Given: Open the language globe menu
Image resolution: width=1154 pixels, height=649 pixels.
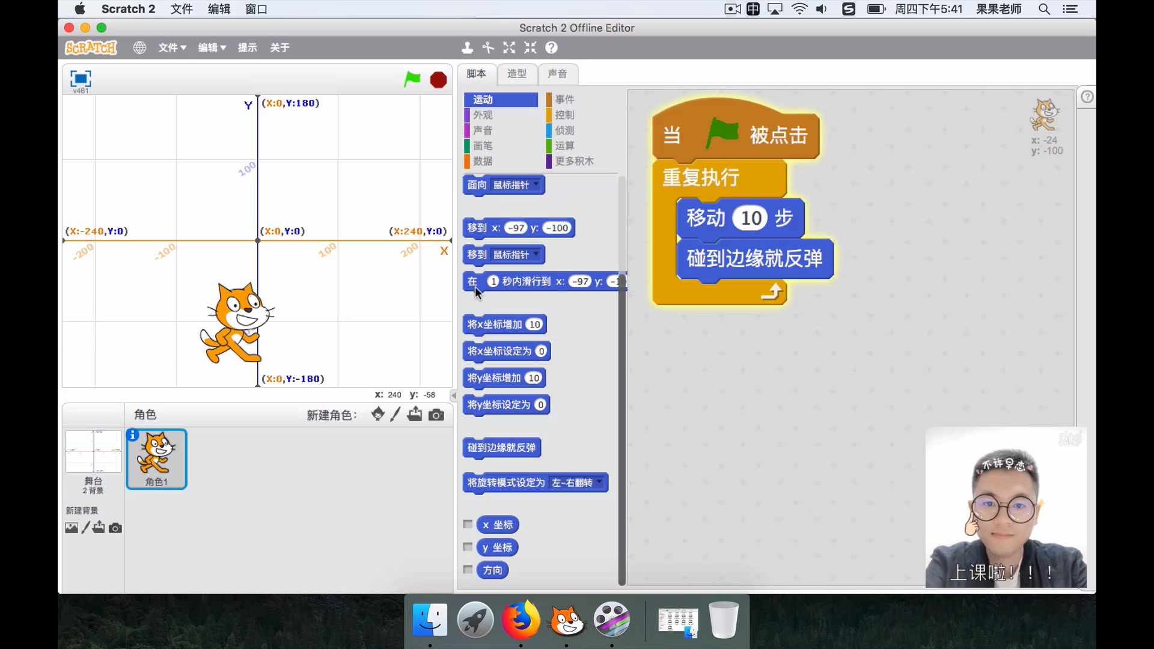Looking at the screenshot, I should pyautogui.click(x=139, y=47).
